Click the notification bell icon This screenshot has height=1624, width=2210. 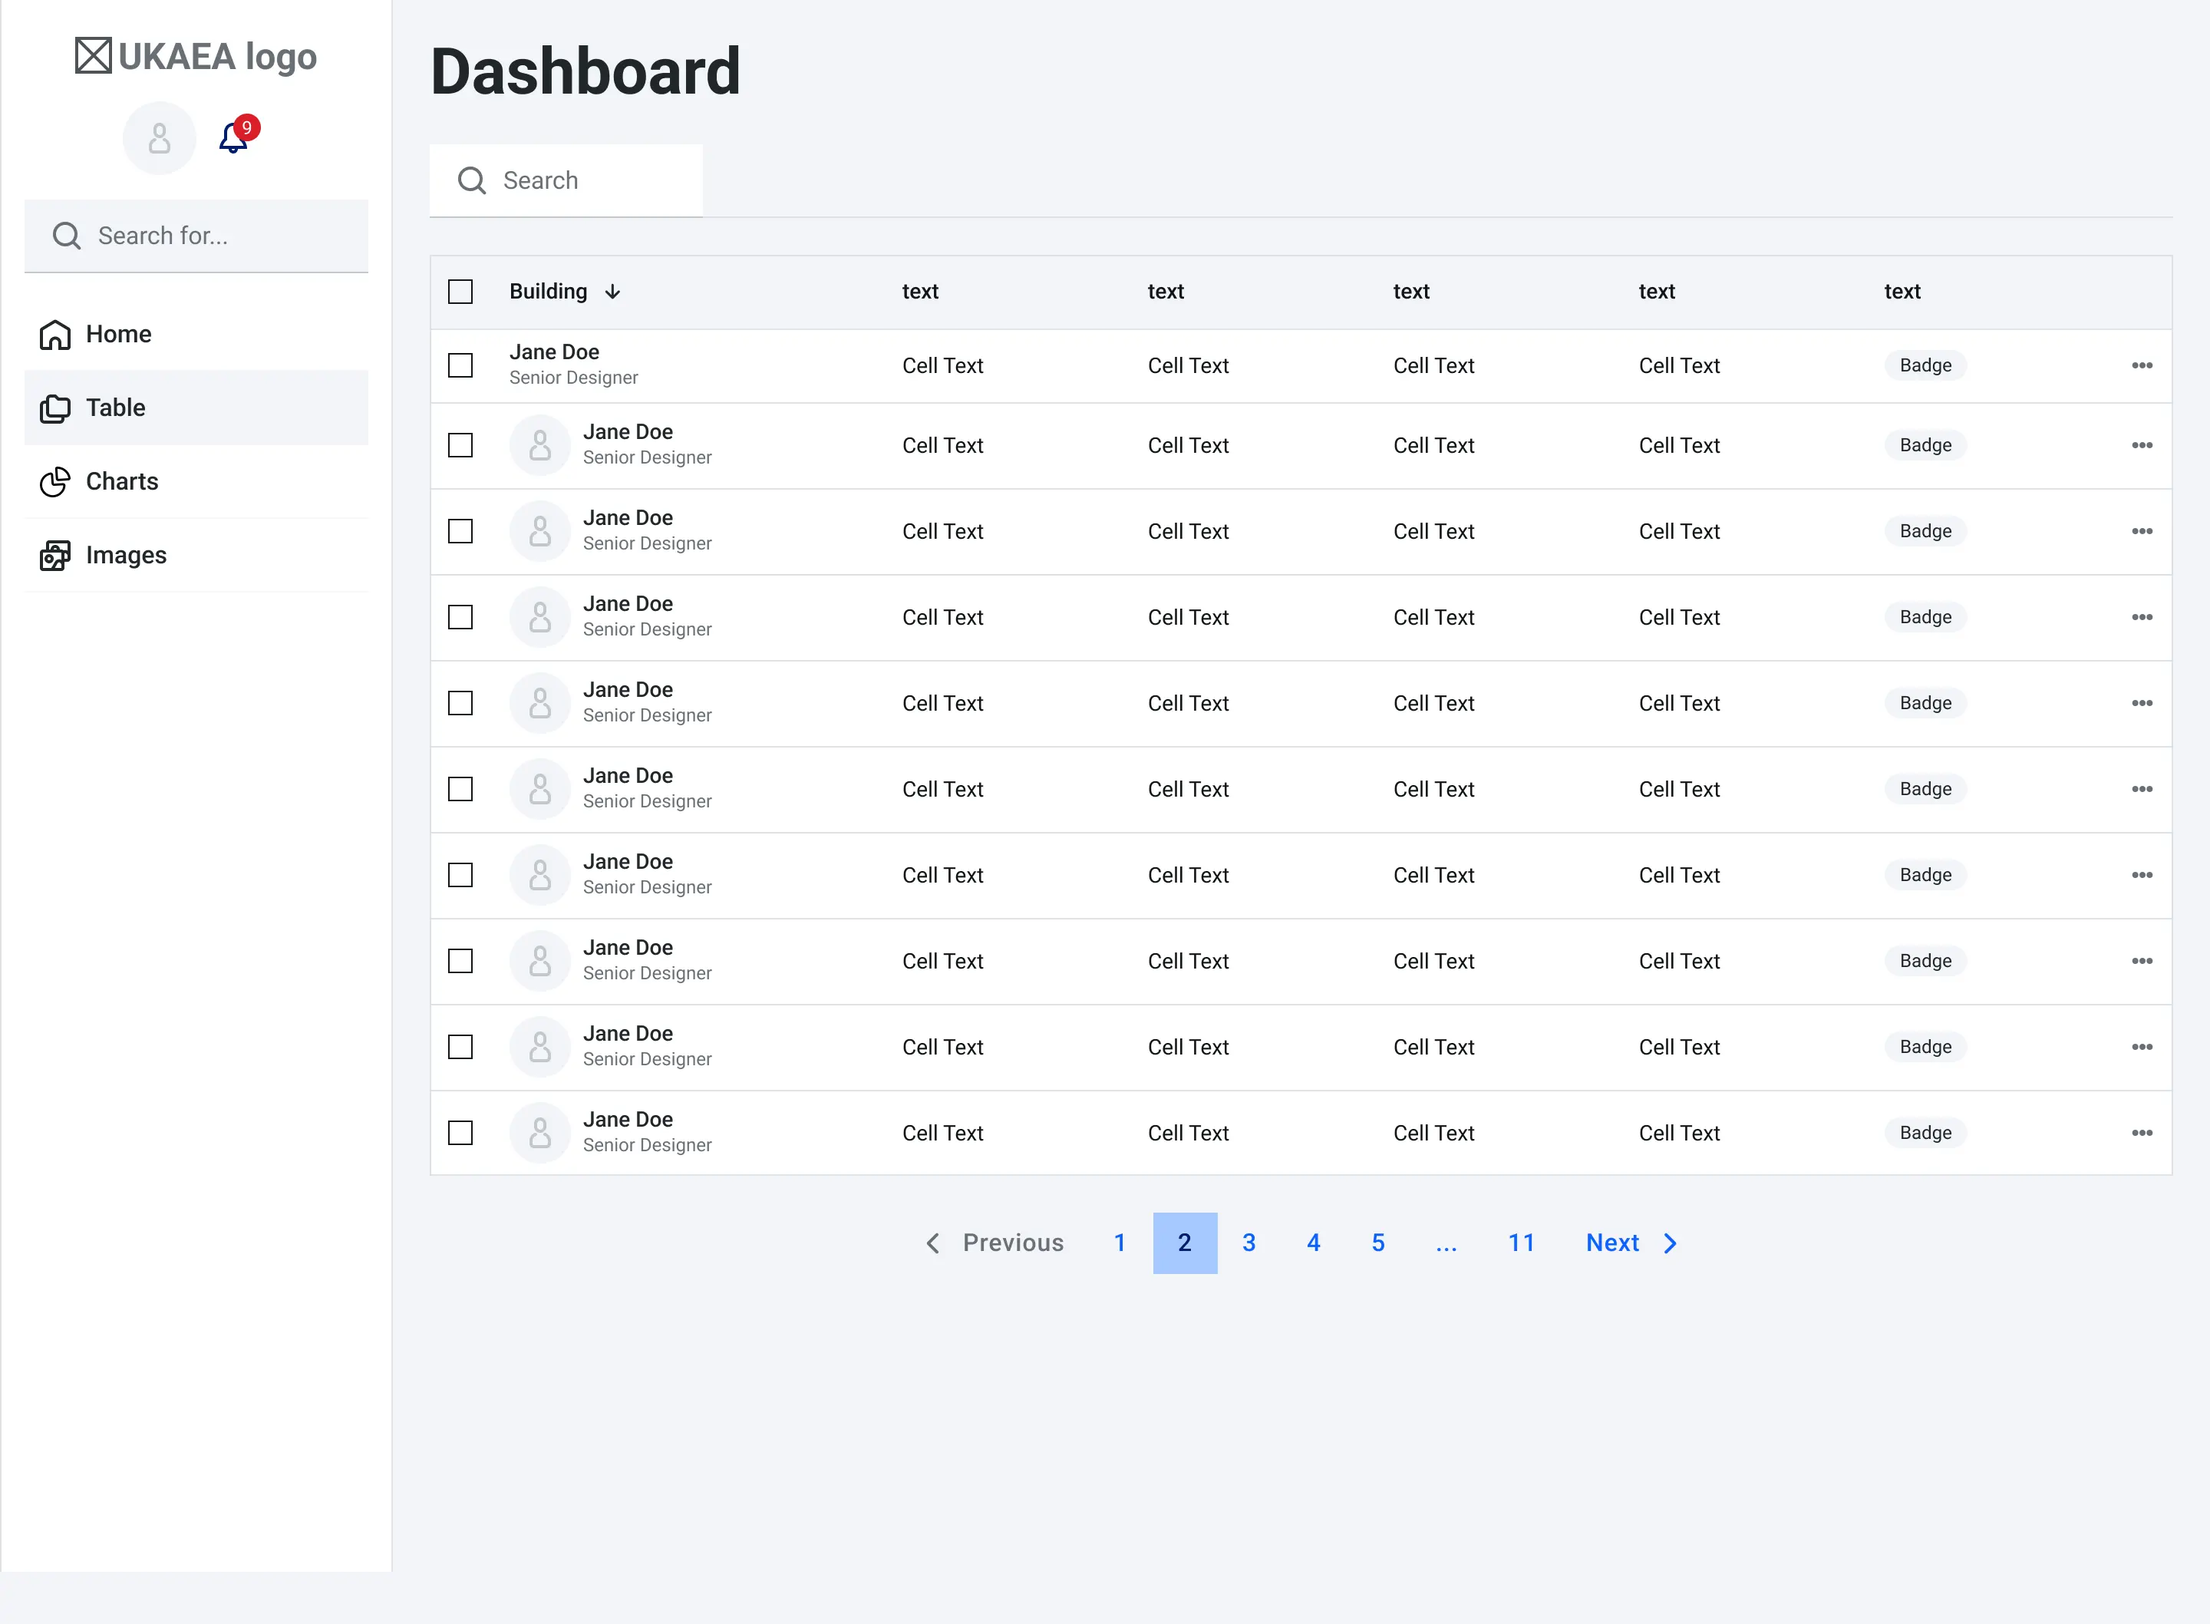(233, 139)
